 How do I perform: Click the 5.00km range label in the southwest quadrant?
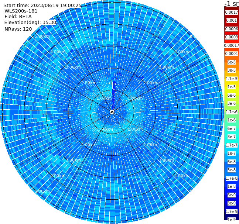pyautogui.click(x=42, y=191)
